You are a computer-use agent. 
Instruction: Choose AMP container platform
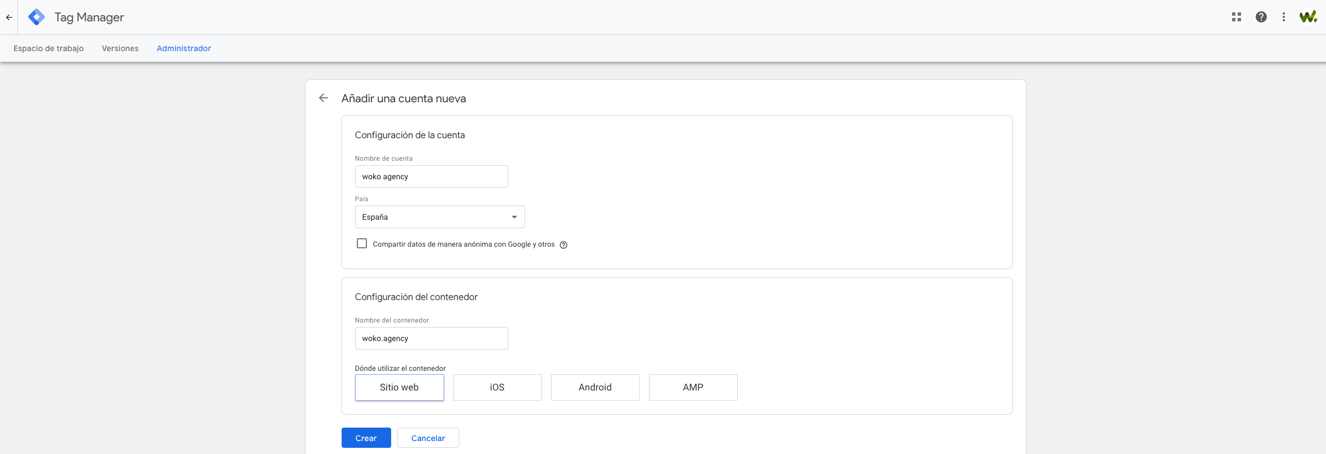[x=693, y=387]
